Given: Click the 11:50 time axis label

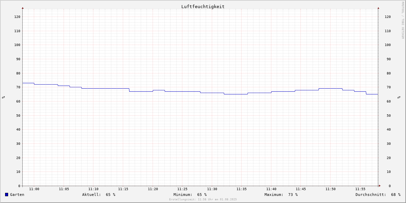Looking at the screenshot, I should coord(331,189).
